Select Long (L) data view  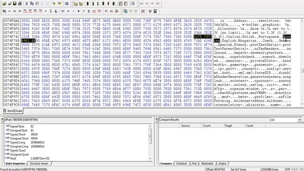click(98, 4)
